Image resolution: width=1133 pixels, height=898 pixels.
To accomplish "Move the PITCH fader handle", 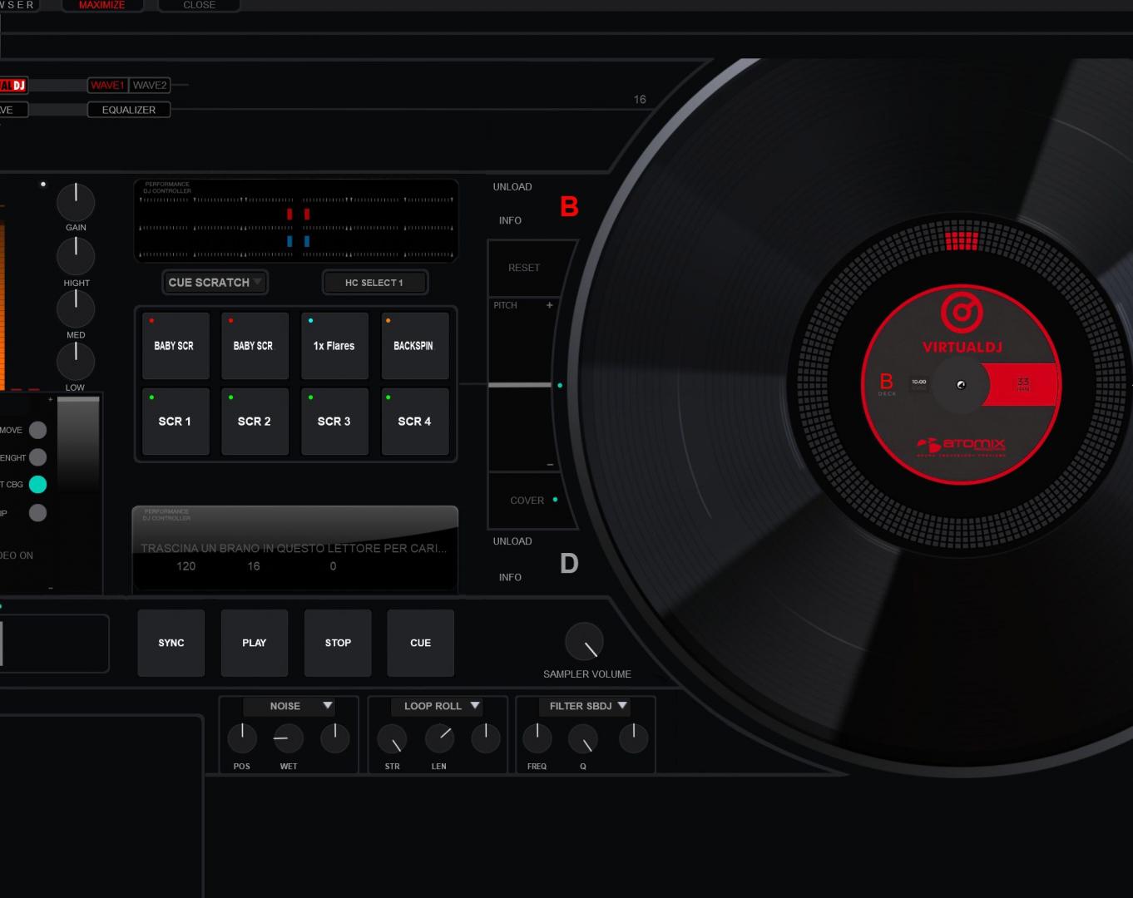I will [522, 384].
